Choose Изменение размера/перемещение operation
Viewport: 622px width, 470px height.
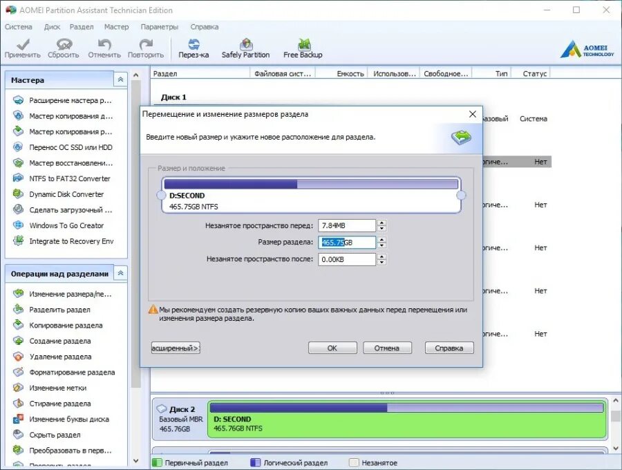[62, 294]
